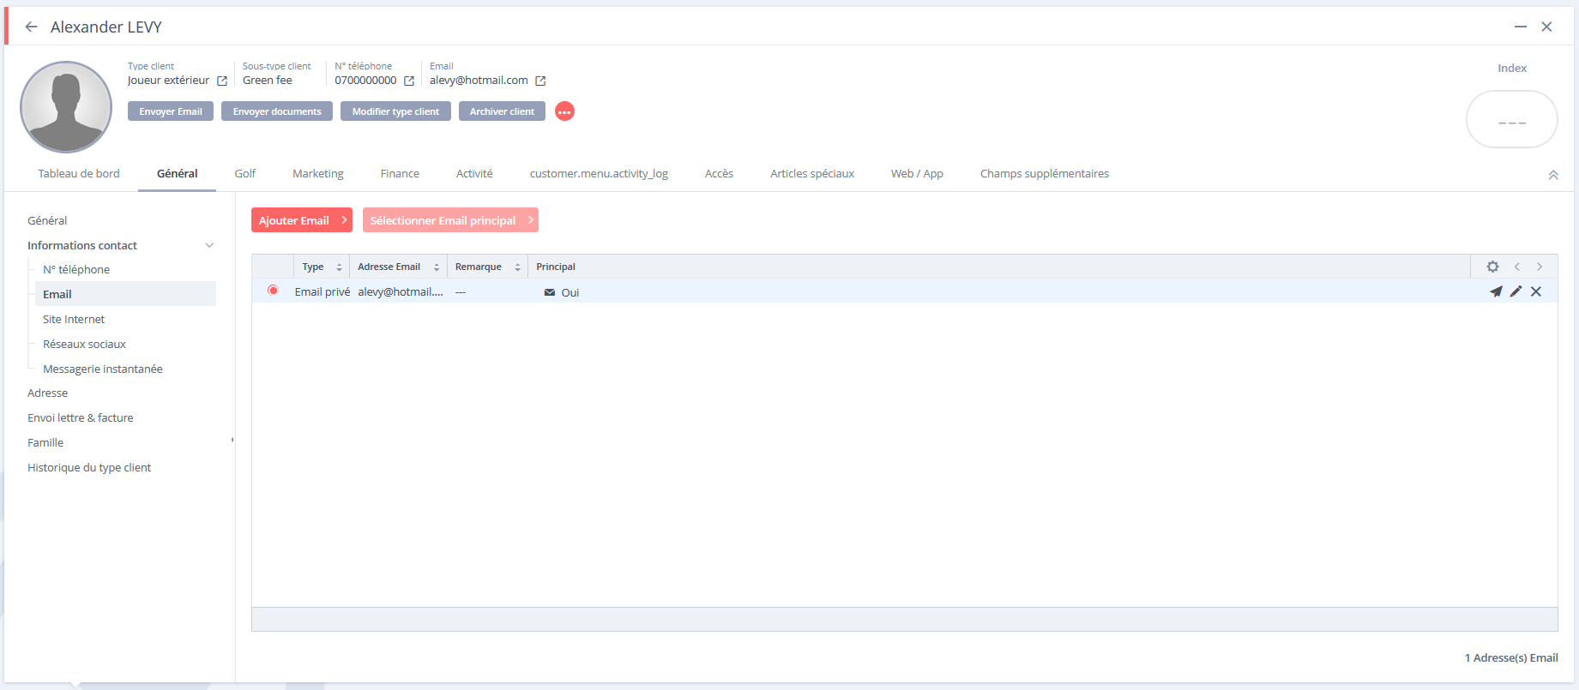The image size is (1579, 690).
Task: Send email using the paper plane icon
Action: click(1496, 291)
